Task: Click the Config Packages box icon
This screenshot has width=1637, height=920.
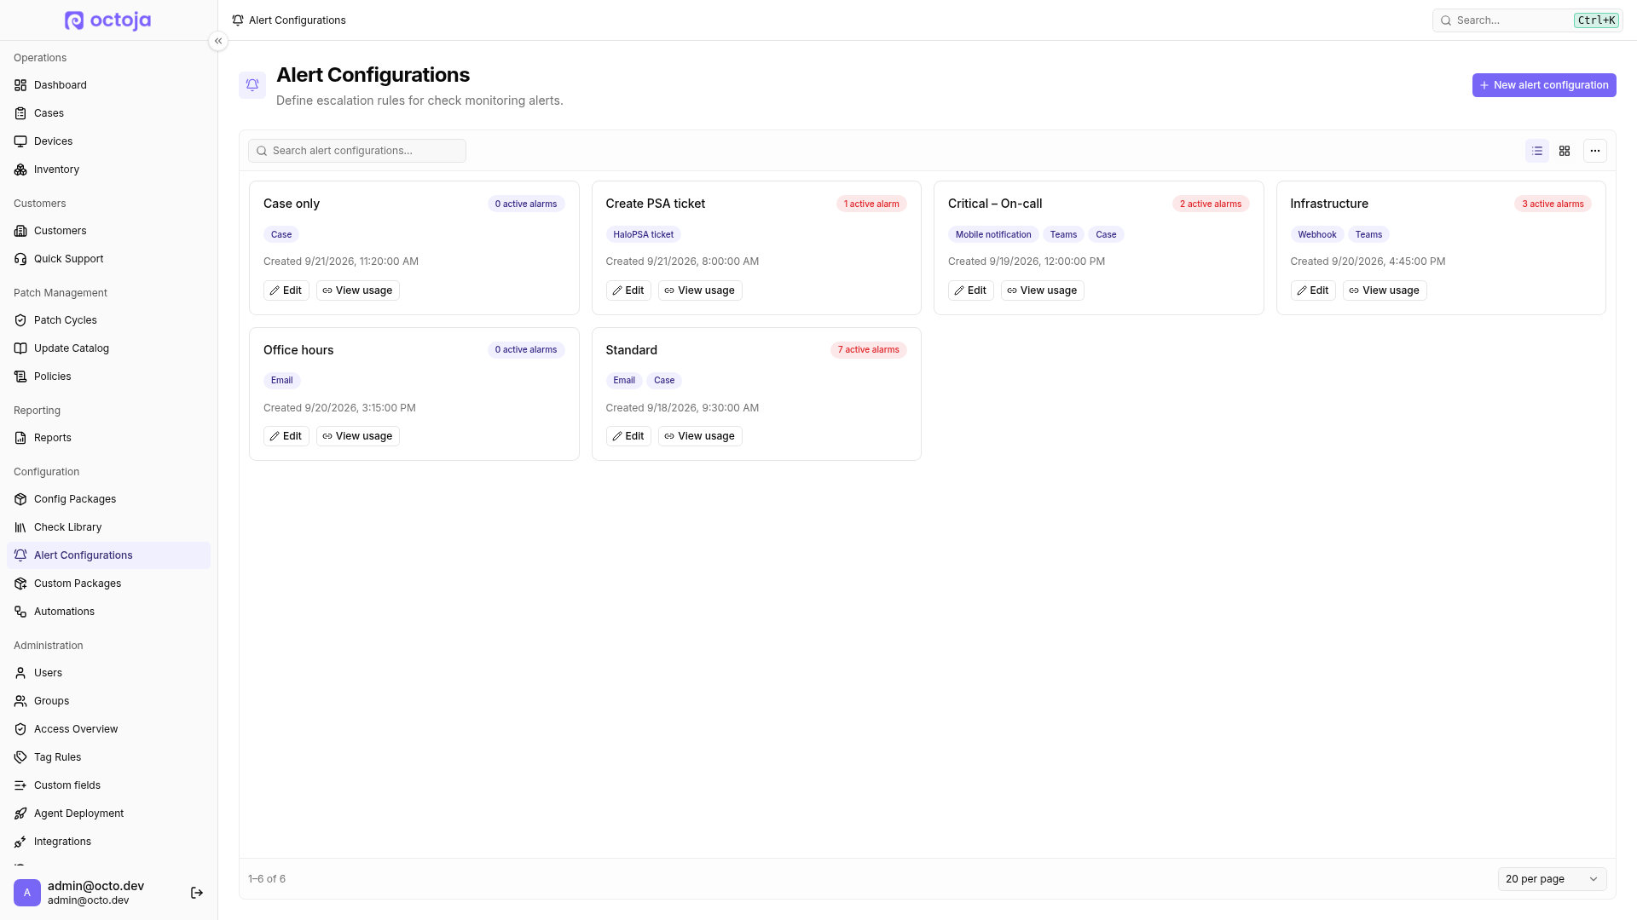Action: (20, 499)
